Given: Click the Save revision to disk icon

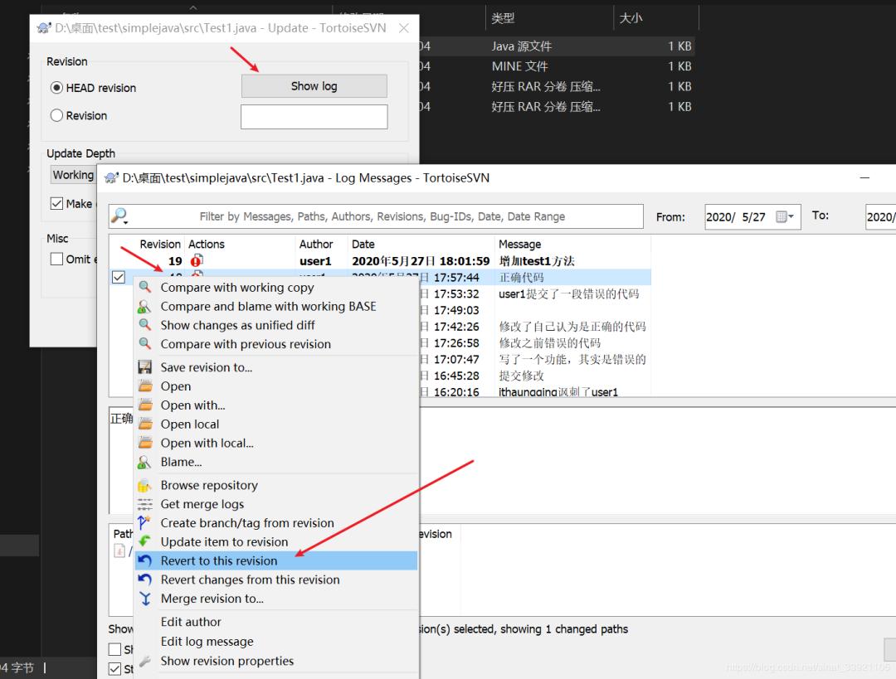Looking at the screenshot, I should click(145, 367).
